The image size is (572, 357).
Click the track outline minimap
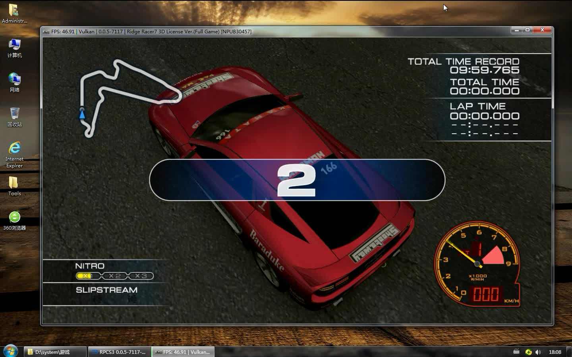pos(131,98)
